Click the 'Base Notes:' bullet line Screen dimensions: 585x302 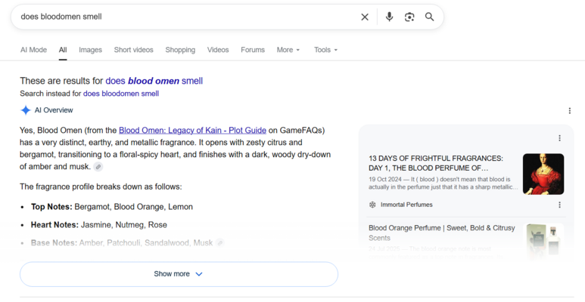(x=122, y=243)
